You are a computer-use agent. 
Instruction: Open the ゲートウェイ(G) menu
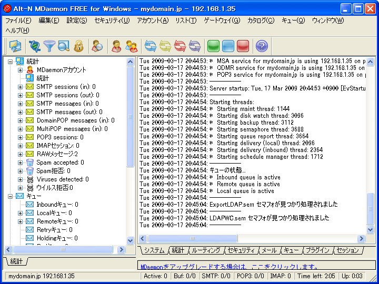222,21
